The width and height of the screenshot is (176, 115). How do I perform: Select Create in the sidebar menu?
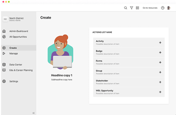tap(13, 48)
